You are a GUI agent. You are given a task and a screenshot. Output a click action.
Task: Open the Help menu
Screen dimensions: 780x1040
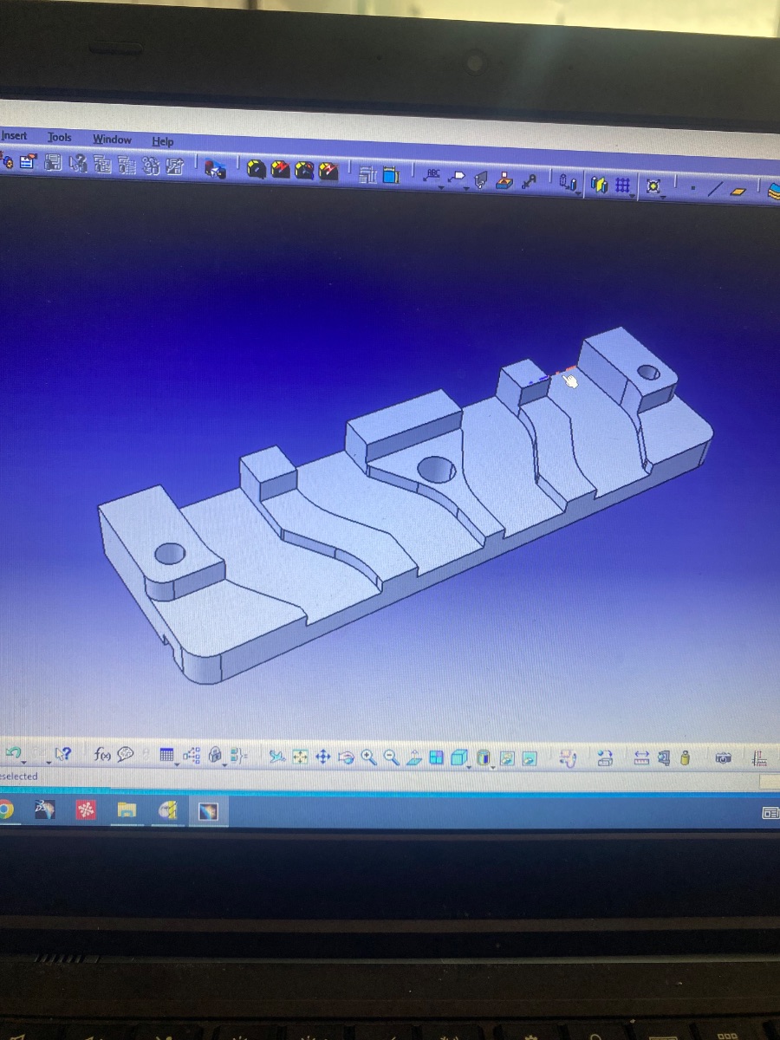click(x=162, y=141)
